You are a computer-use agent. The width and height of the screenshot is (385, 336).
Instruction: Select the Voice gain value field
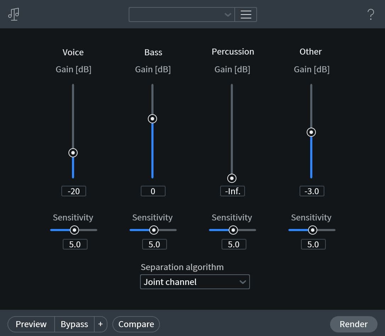click(73, 191)
